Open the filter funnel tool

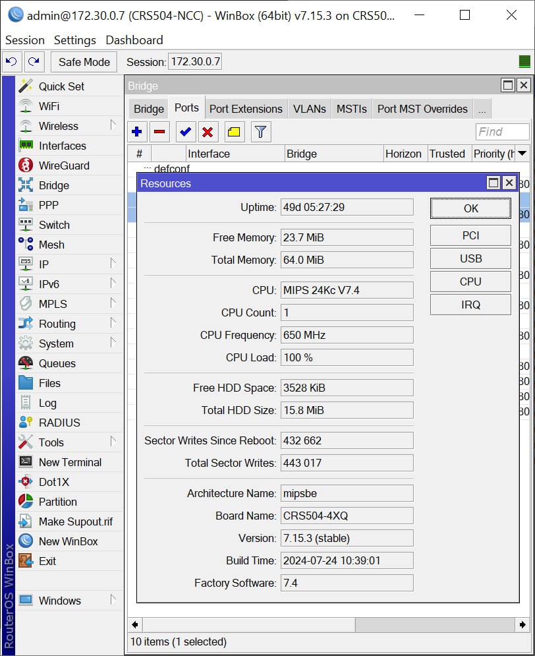[x=261, y=133]
